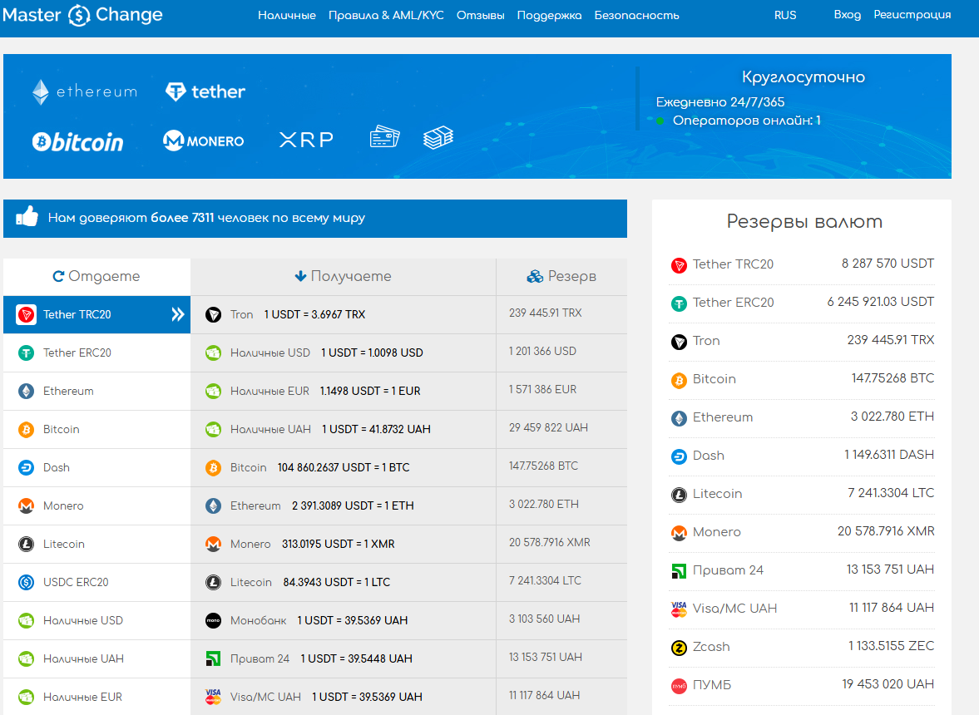Click the bank card banner icon
Image resolution: width=979 pixels, height=715 pixels.
pos(384,136)
